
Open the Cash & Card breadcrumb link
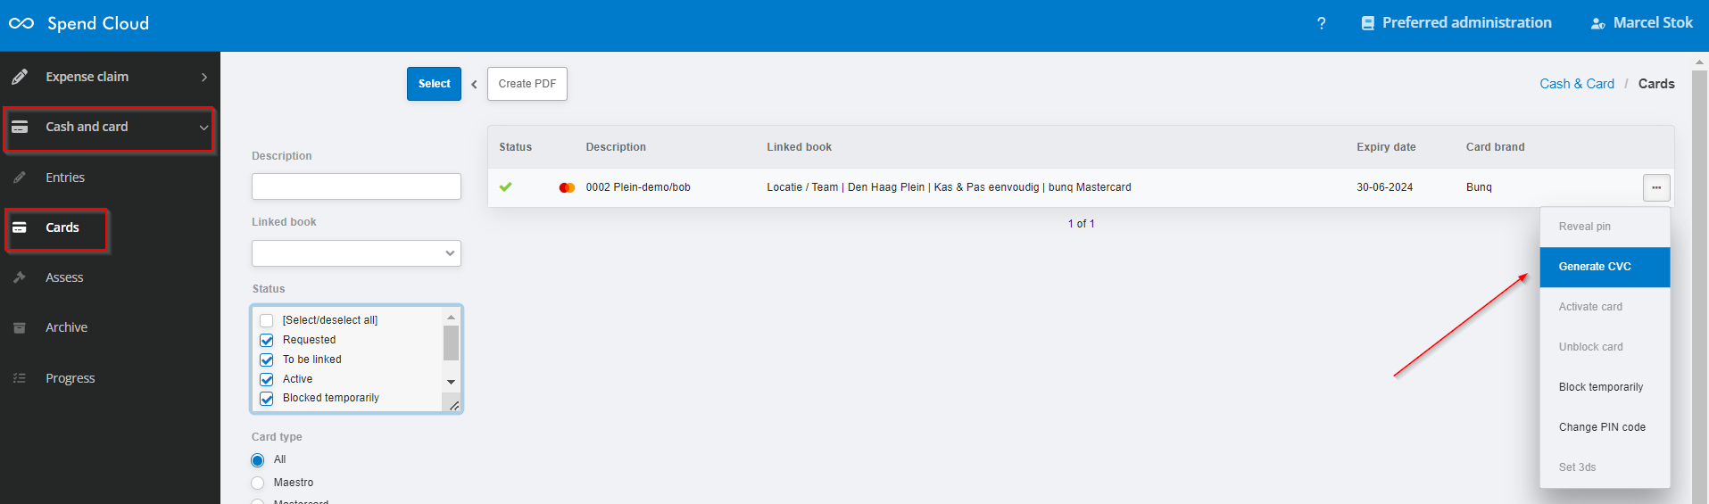pyautogui.click(x=1577, y=84)
